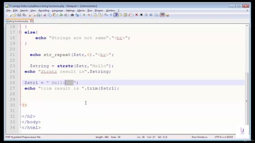
Task: Toggle the ABC spell check icon
Action: (x=162, y=15)
